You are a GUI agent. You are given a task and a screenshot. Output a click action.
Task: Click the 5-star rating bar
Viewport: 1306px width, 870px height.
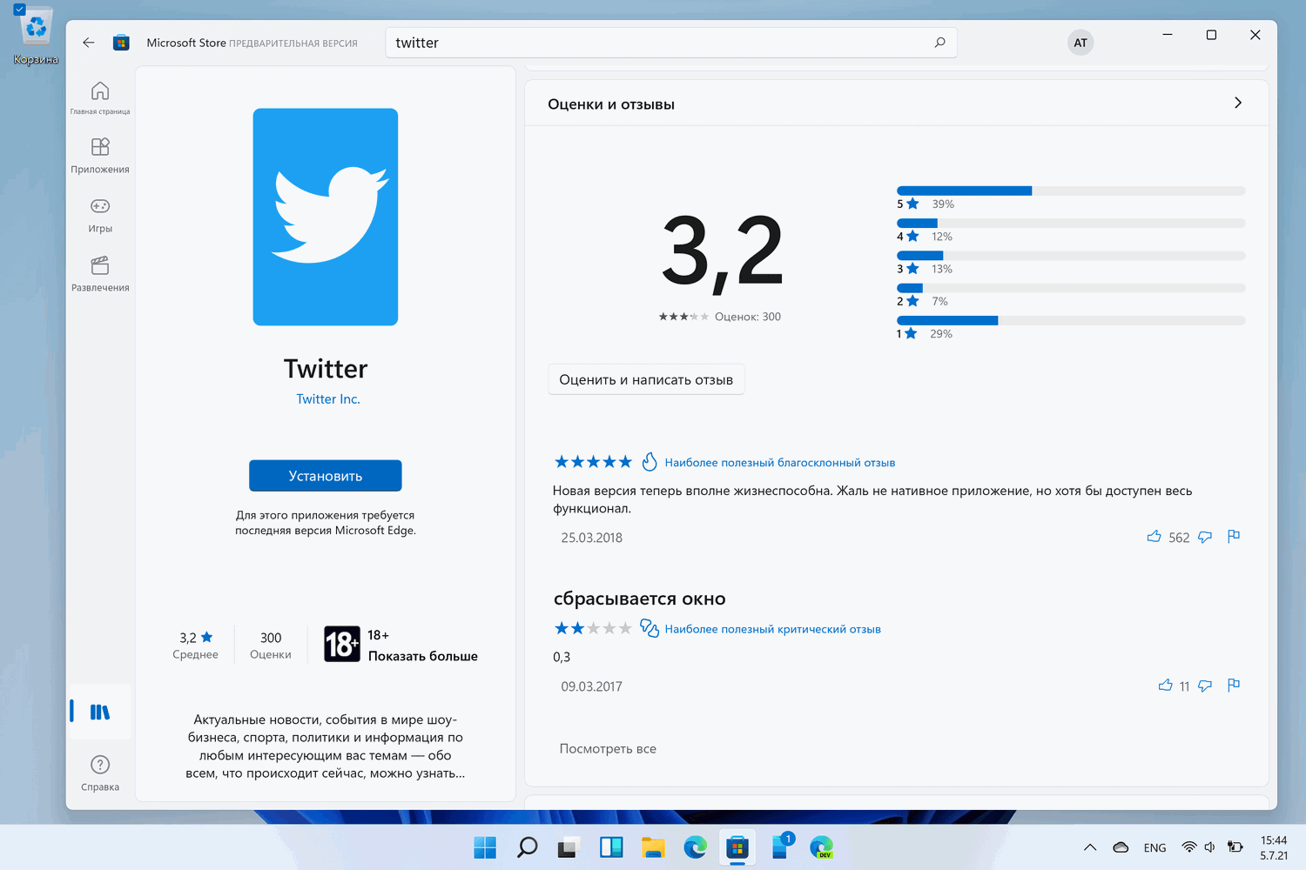1071,191
